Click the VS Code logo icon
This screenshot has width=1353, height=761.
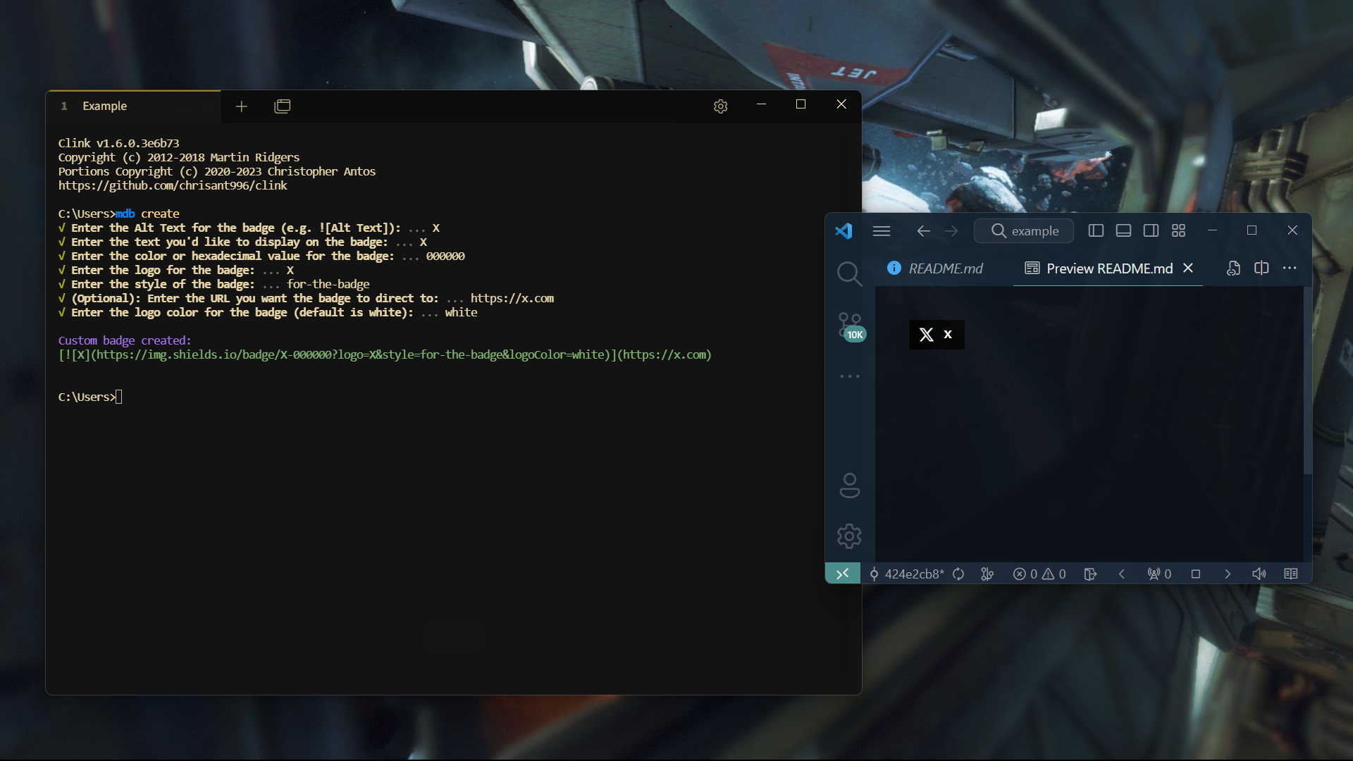pos(844,231)
